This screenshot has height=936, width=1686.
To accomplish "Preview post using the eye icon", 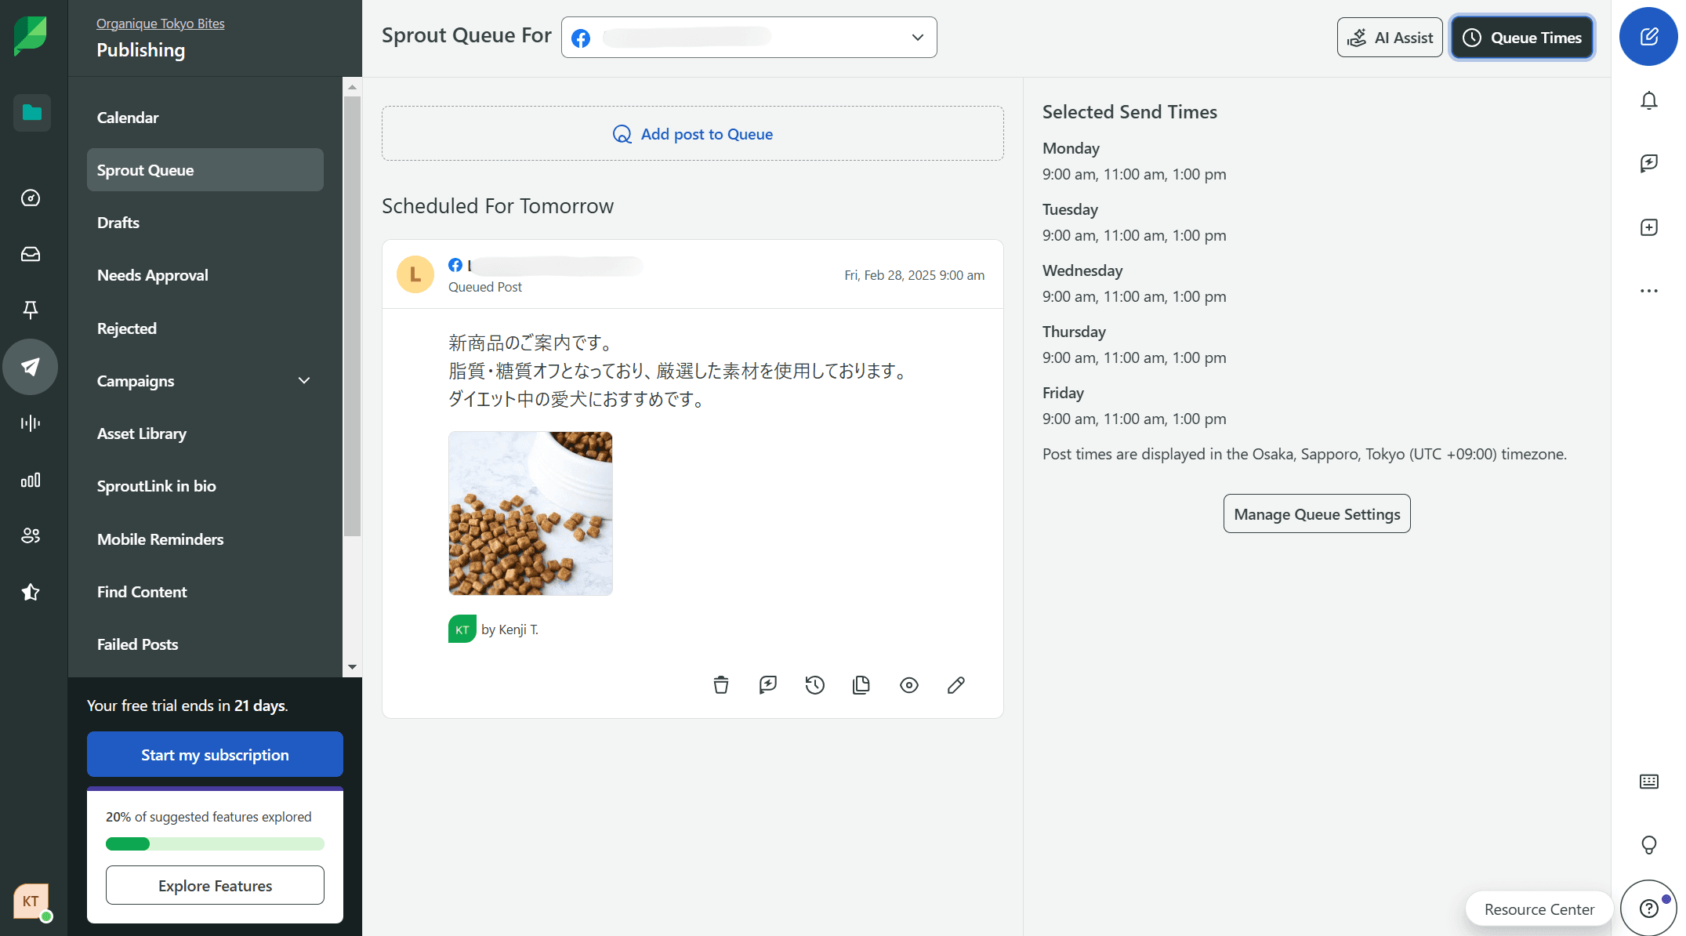I will [x=908, y=685].
